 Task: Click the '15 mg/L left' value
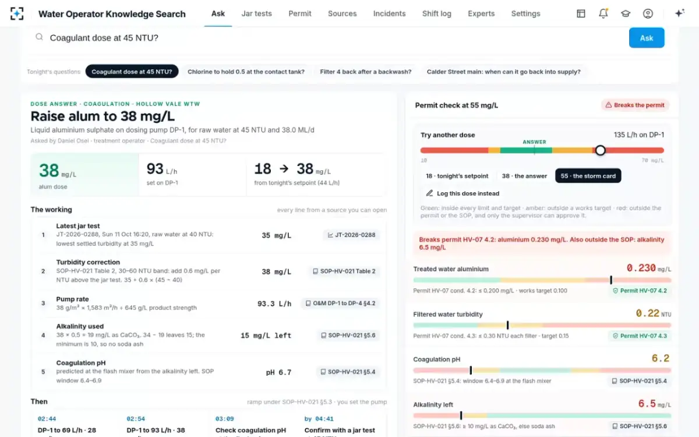266,336
